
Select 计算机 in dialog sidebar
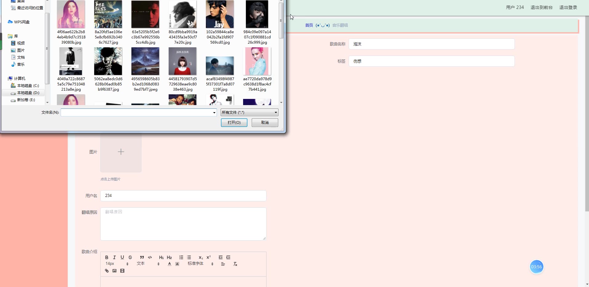[x=17, y=78]
